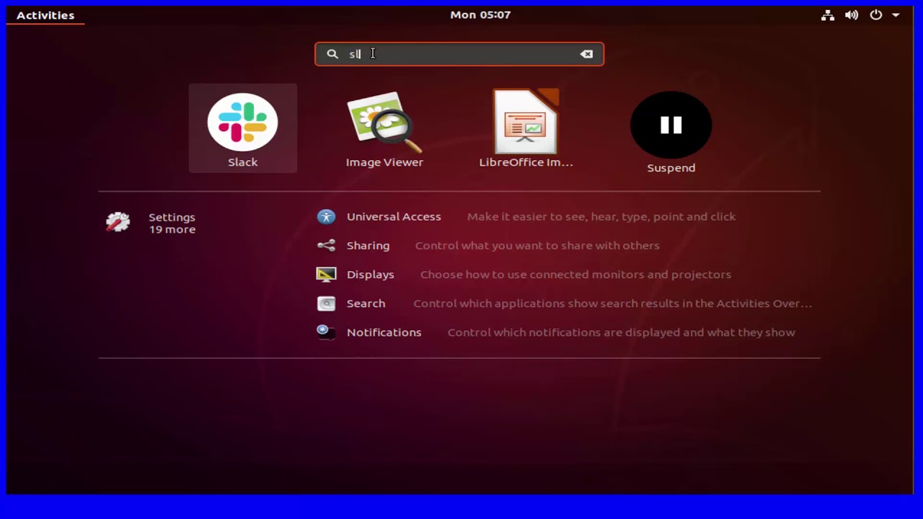This screenshot has width=923, height=519.
Task: Click the power icon in top bar
Action: point(875,14)
